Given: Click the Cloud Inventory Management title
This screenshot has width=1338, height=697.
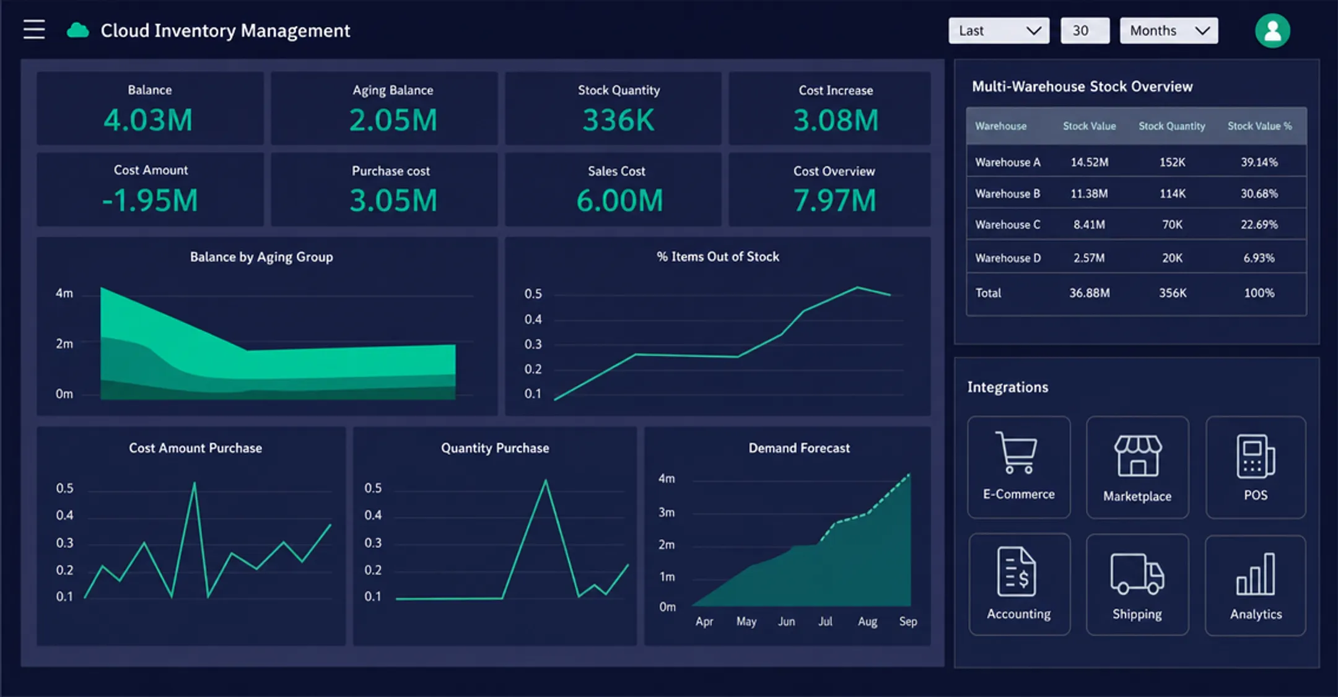Looking at the screenshot, I should (225, 31).
